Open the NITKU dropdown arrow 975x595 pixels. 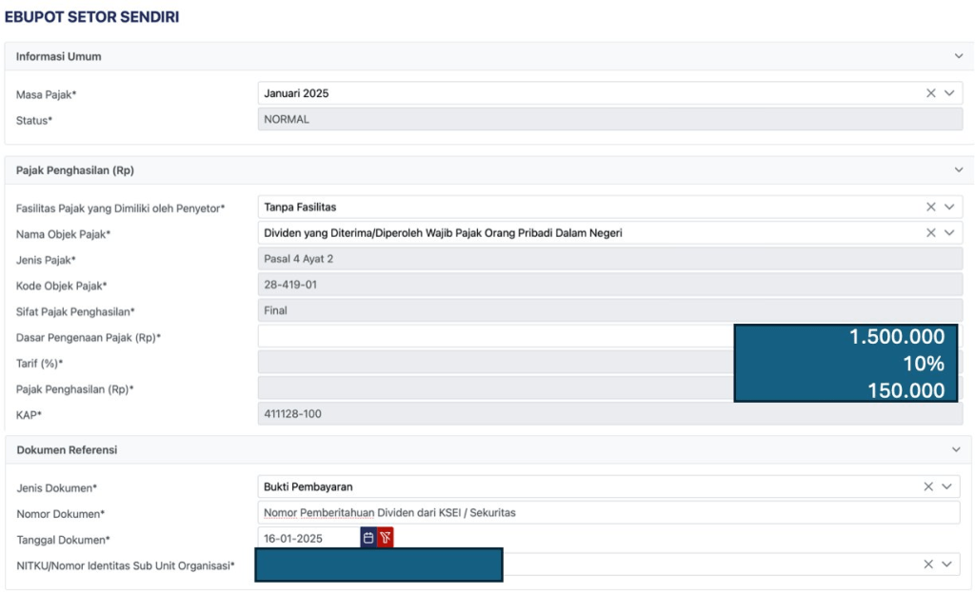(x=947, y=564)
